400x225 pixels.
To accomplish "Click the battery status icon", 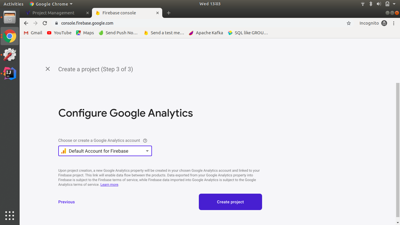I will click(x=387, y=4).
